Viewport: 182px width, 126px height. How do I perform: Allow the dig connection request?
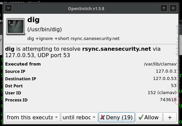149,117
